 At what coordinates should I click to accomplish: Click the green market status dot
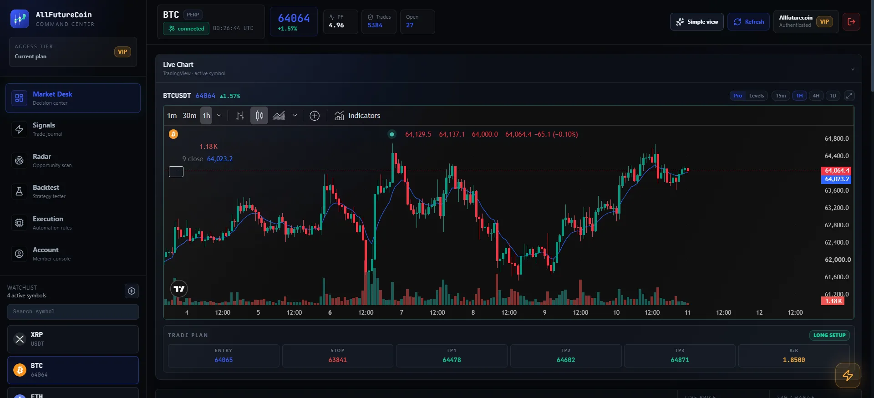pos(391,134)
